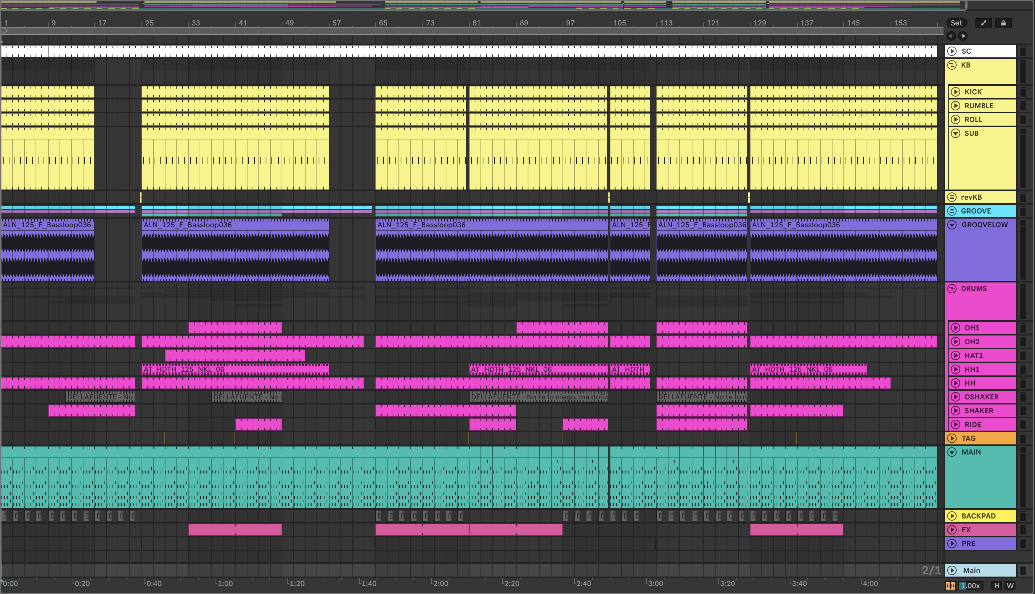The image size is (1035, 594).
Task: Collapse the SUB track
Action: pyautogui.click(x=956, y=133)
